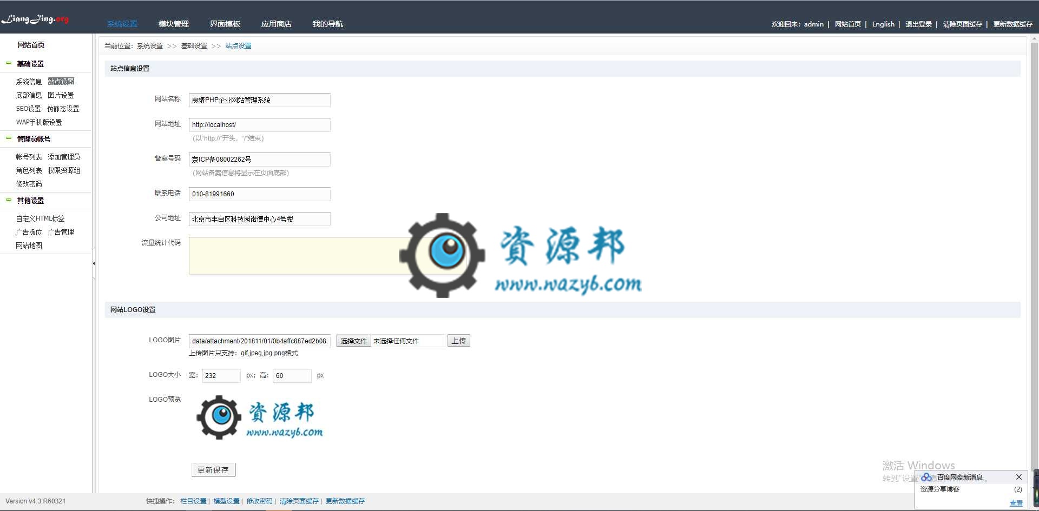The image size is (1039, 511).
Task: Click Version v4.3.R60321 text
Action: tap(36, 501)
